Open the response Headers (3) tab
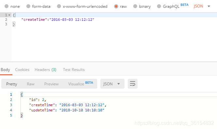This screenshot has height=129, width=217. 45,70
